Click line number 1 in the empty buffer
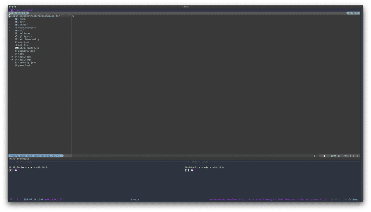 click(73, 16)
